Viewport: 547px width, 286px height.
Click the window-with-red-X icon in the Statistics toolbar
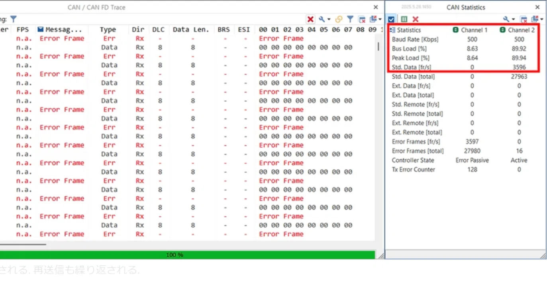click(524, 19)
